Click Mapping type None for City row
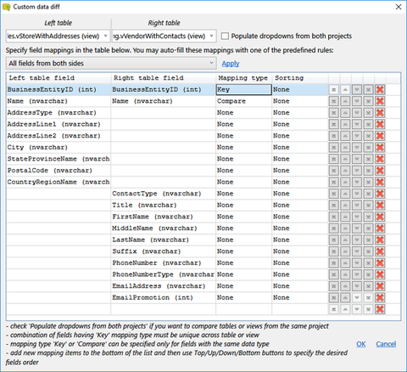This screenshot has height=372, width=407. (243, 148)
